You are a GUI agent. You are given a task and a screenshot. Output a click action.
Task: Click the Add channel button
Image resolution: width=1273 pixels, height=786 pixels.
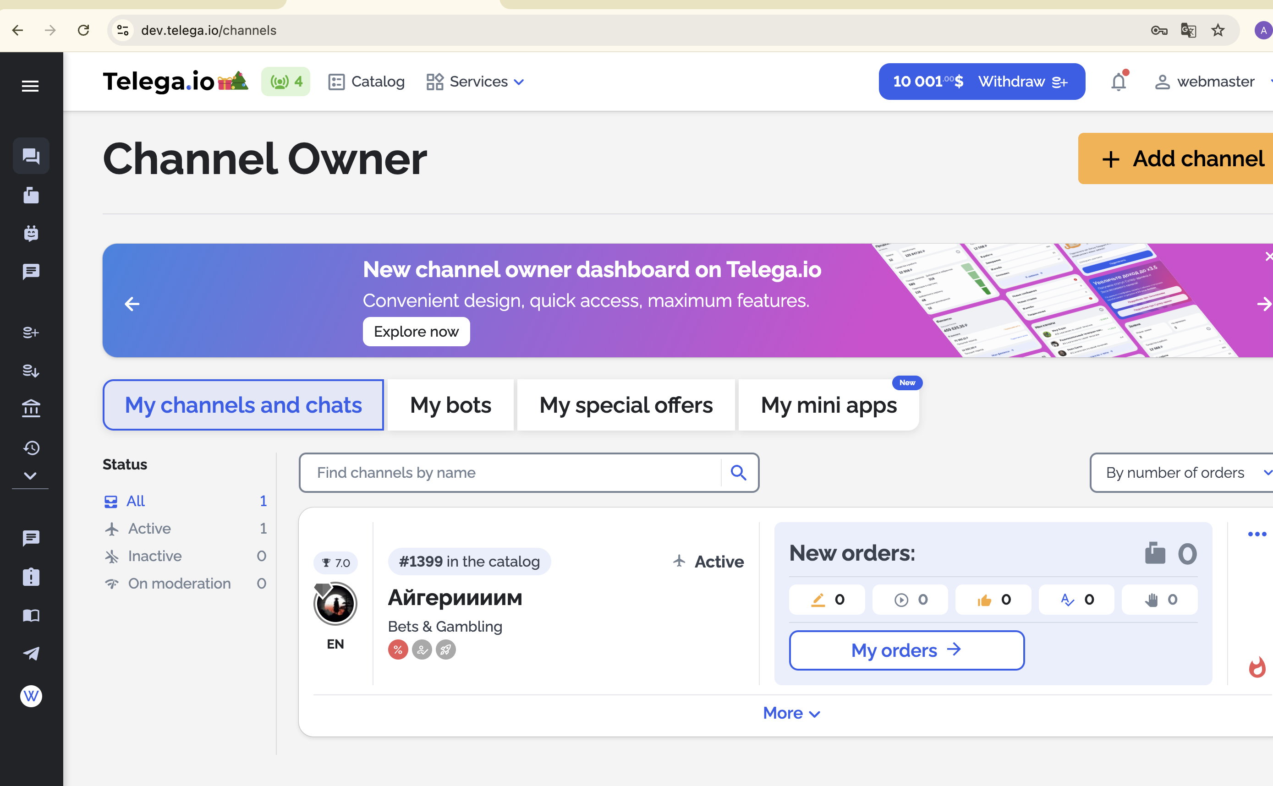click(x=1175, y=158)
